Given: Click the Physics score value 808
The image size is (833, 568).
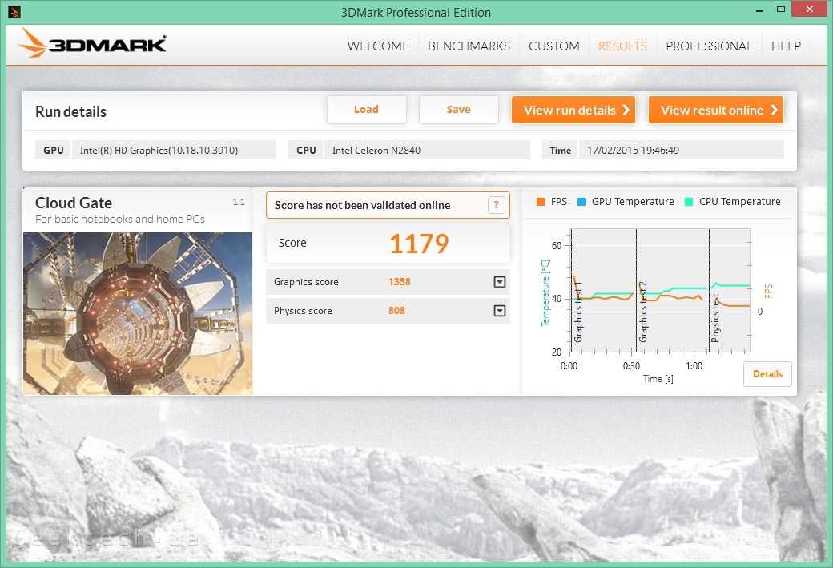Looking at the screenshot, I should [x=396, y=310].
